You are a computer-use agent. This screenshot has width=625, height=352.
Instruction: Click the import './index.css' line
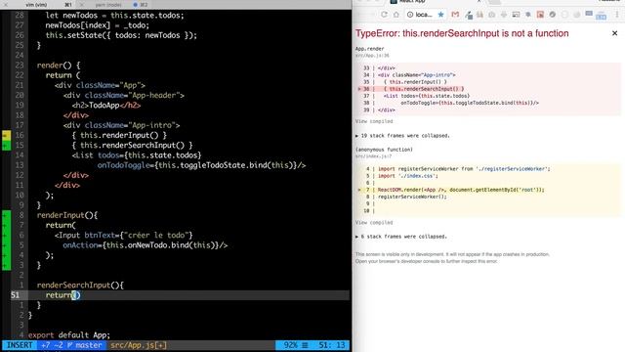point(408,176)
